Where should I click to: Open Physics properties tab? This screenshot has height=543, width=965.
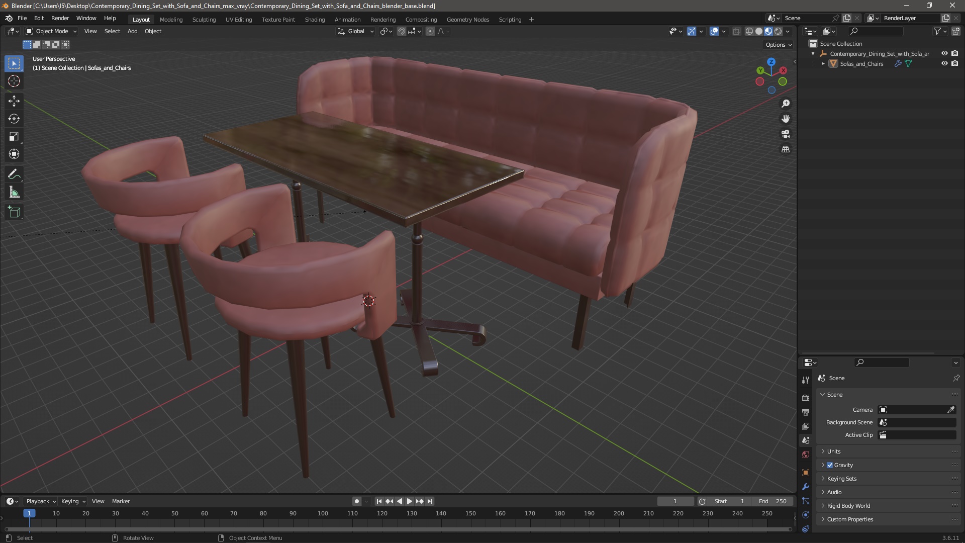click(x=806, y=515)
